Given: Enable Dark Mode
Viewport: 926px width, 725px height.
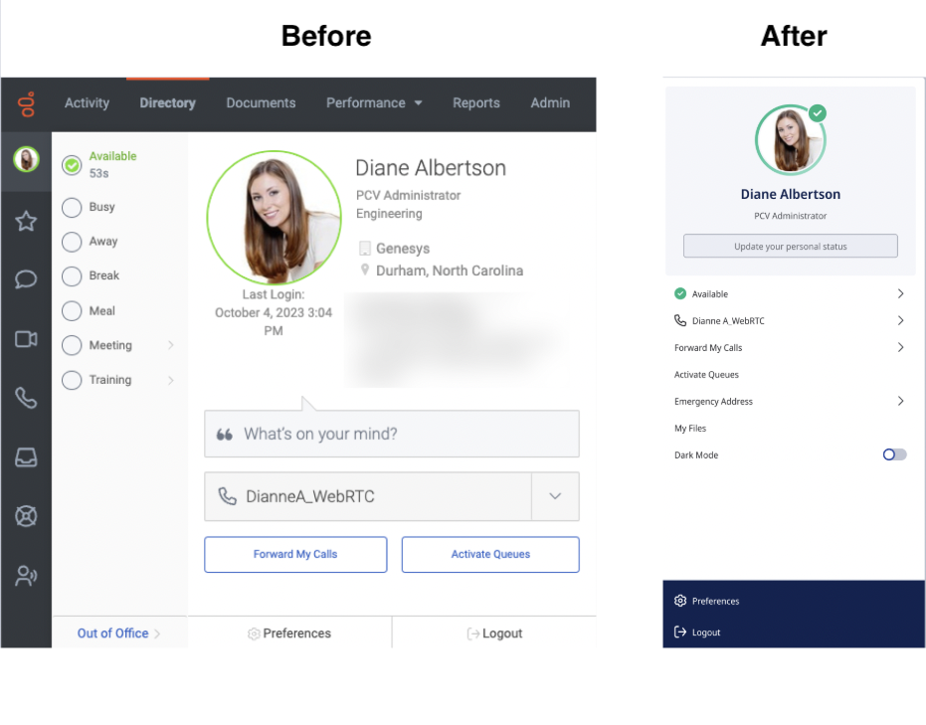Looking at the screenshot, I should coord(892,454).
